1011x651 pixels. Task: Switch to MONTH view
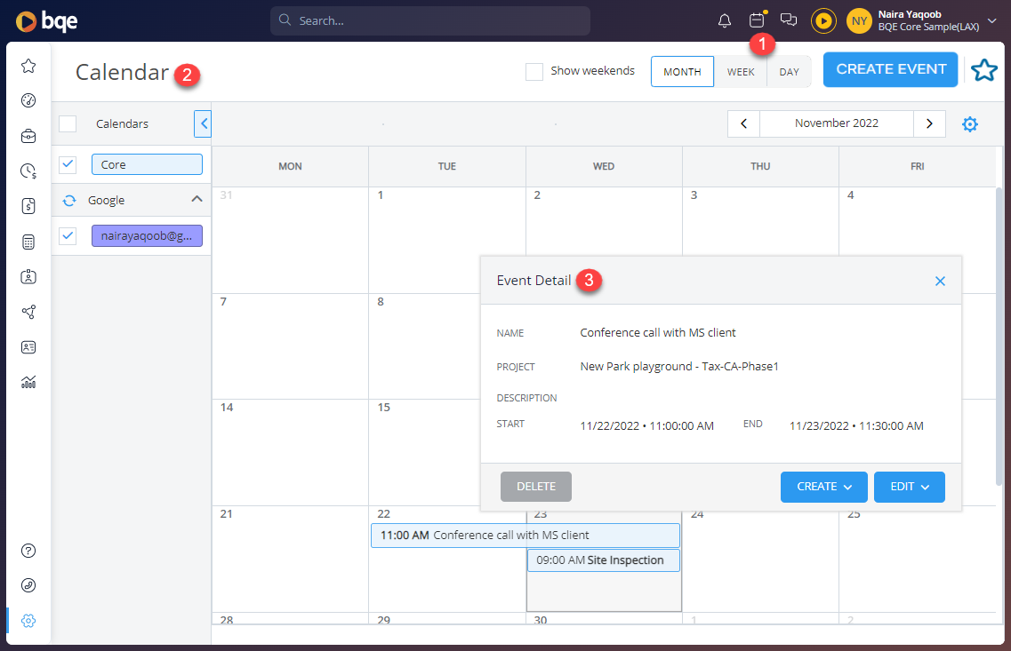click(x=682, y=71)
